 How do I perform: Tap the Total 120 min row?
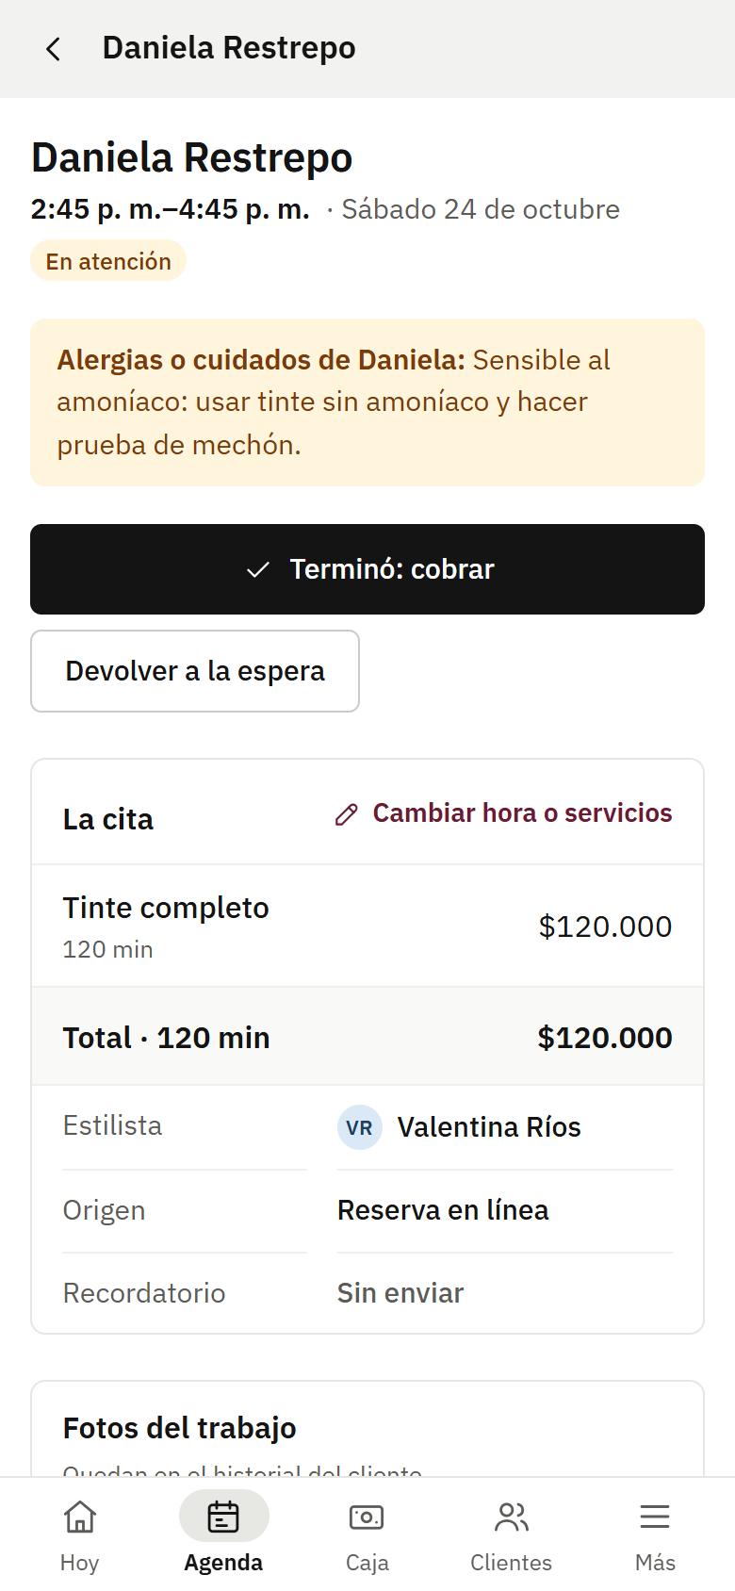[367, 1037]
